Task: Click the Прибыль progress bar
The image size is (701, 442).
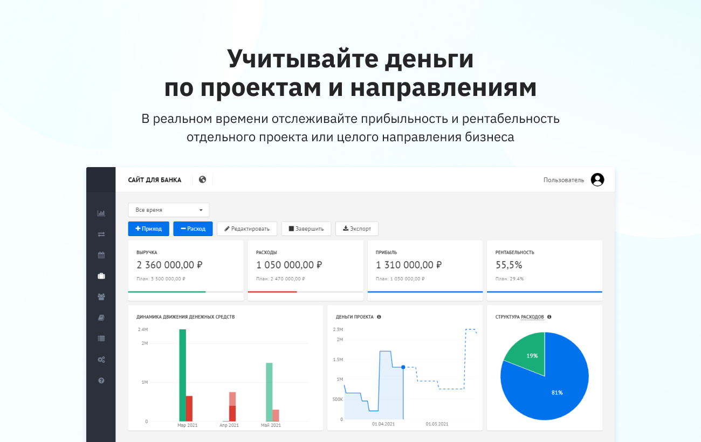Action: point(425,292)
